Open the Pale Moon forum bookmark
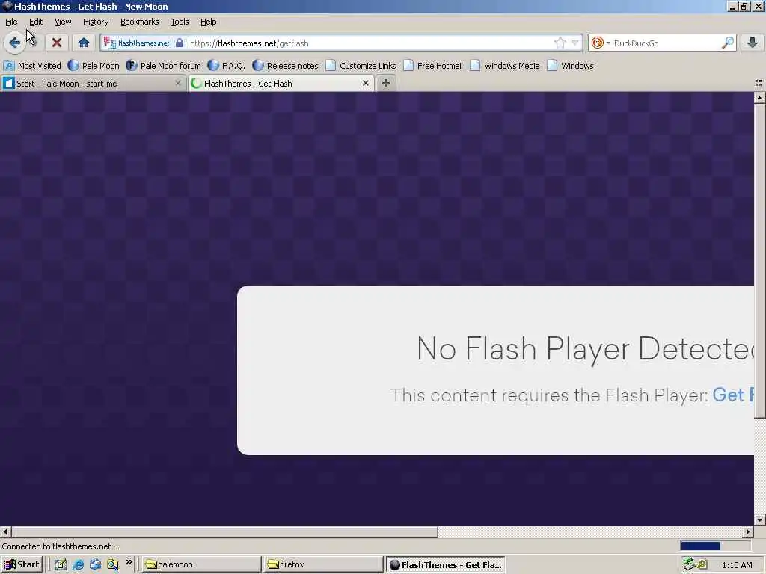The width and height of the screenshot is (766, 574). [163, 66]
